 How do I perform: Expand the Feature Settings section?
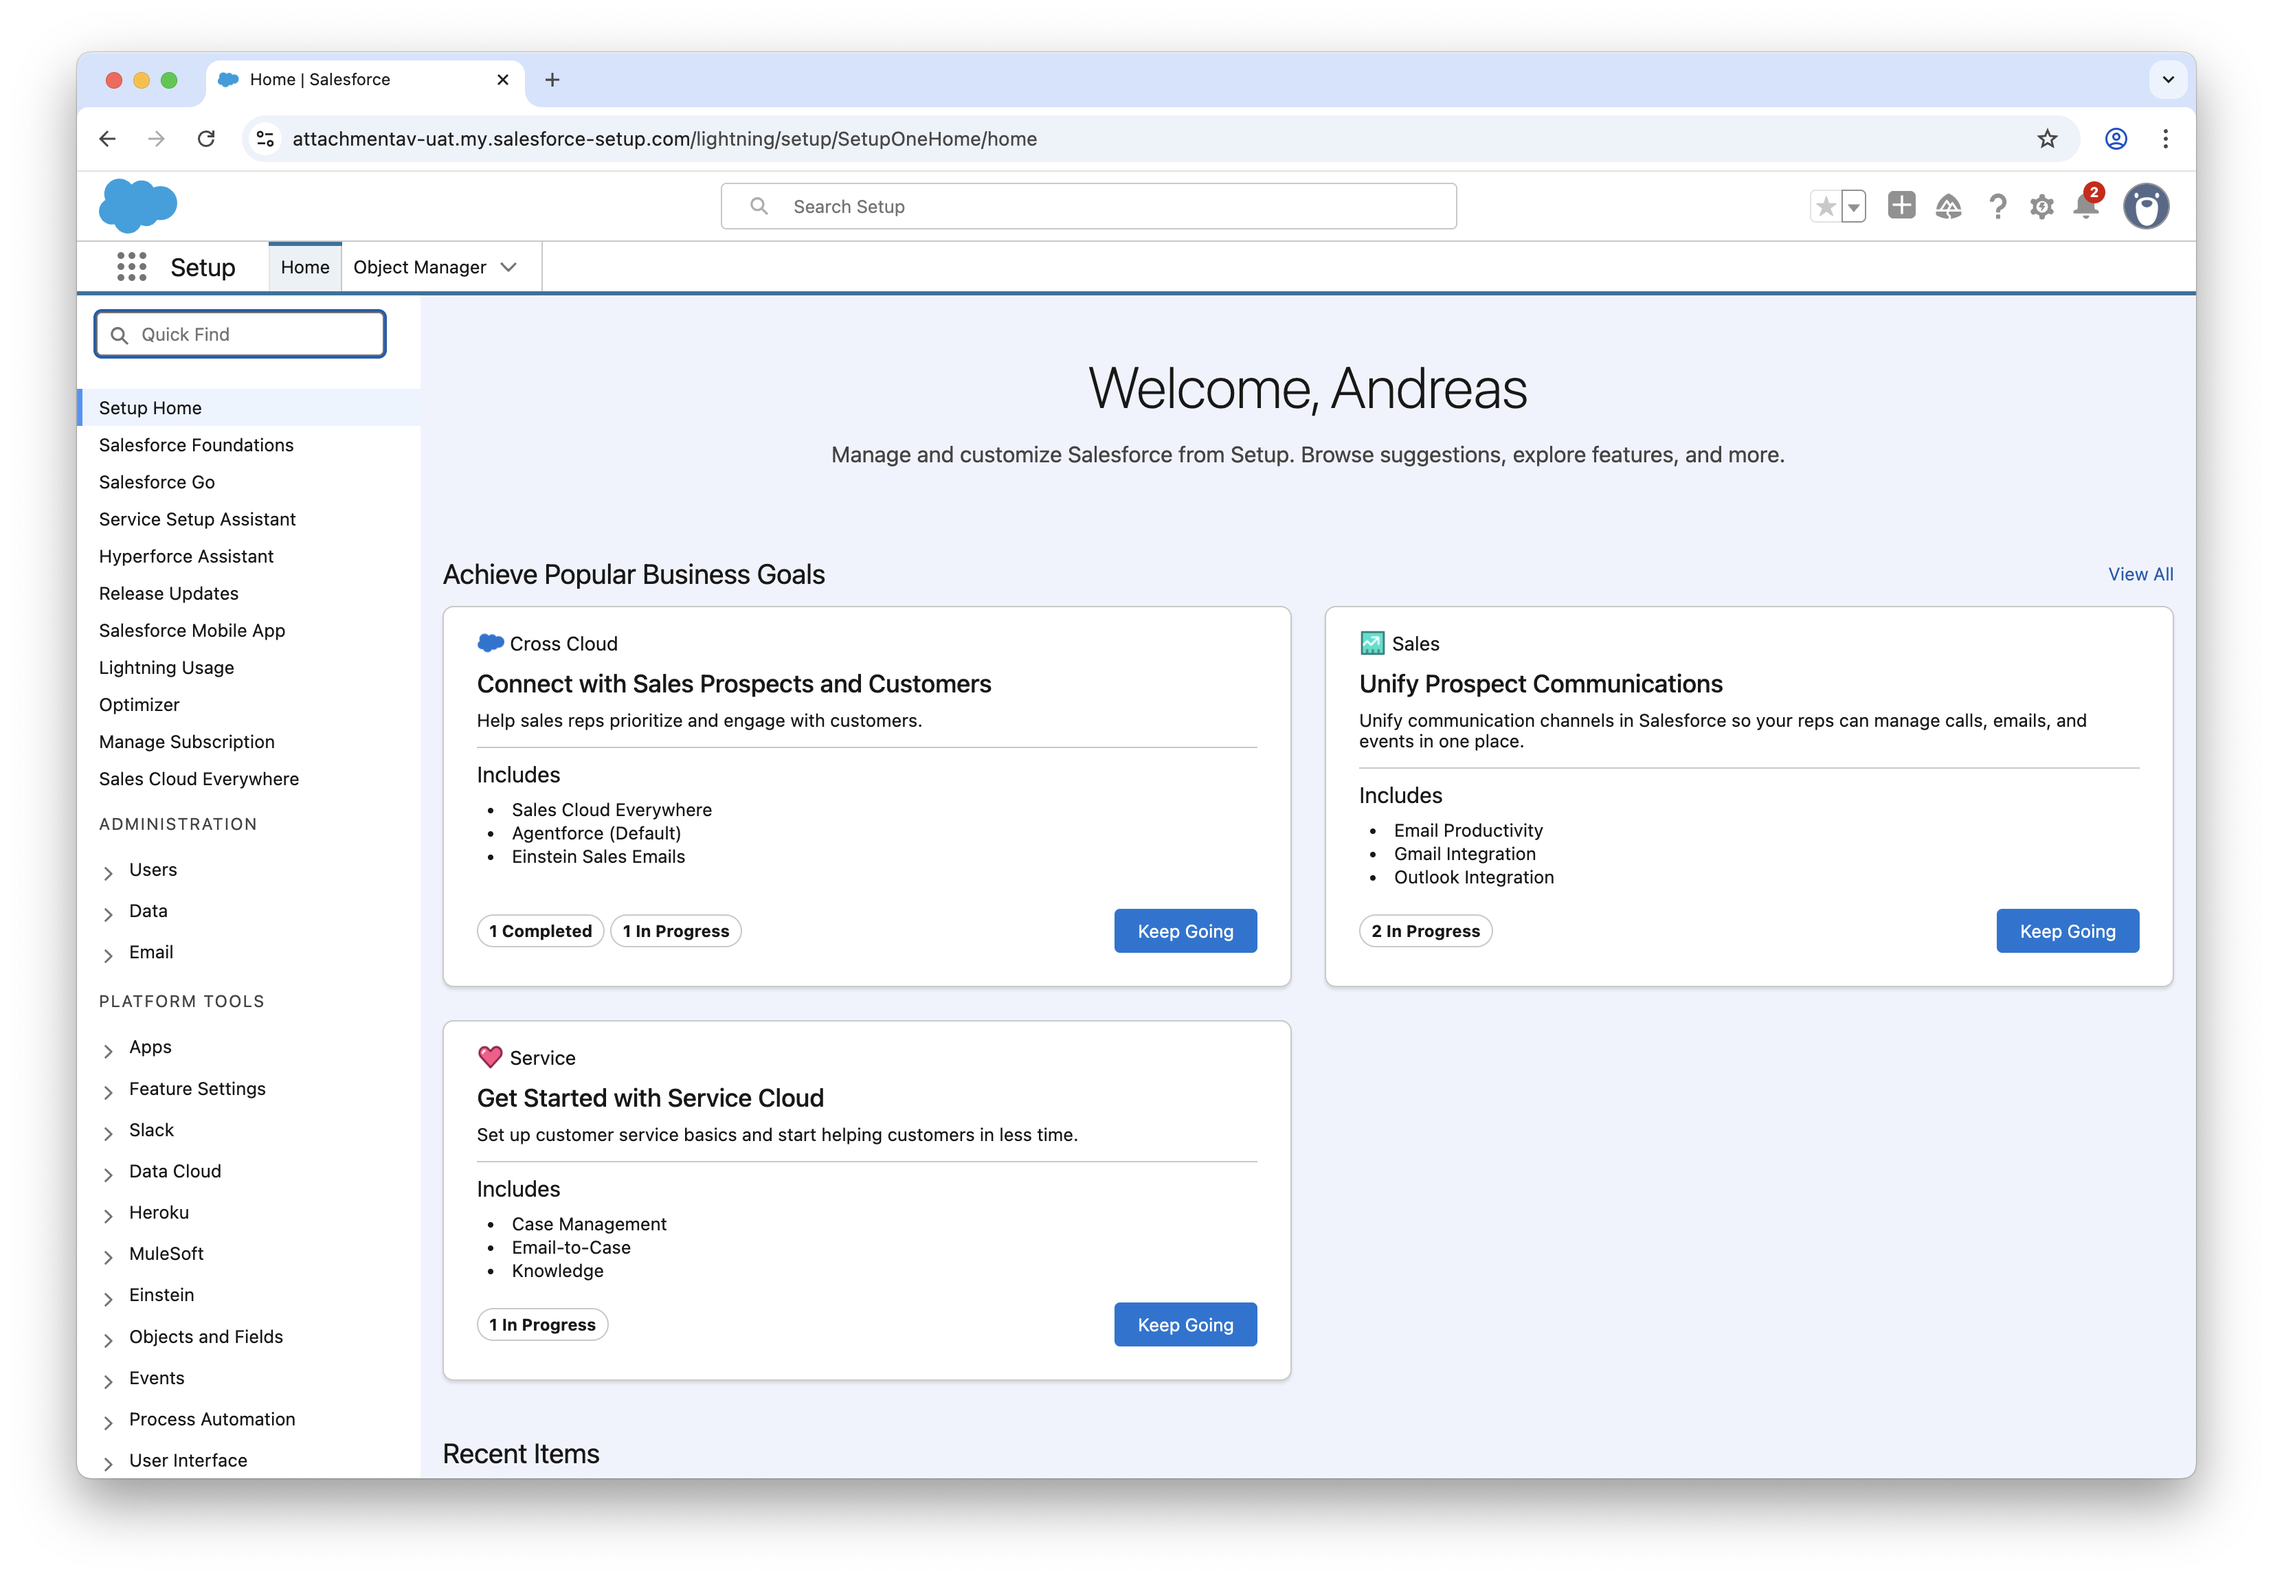pyautogui.click(x=108, y=1091)
